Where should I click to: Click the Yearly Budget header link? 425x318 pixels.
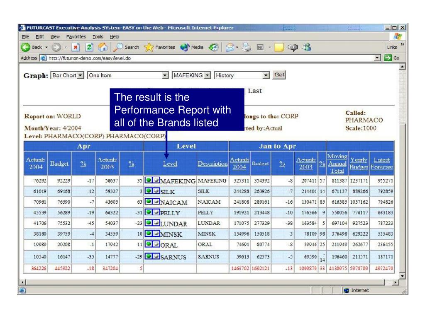359,163
